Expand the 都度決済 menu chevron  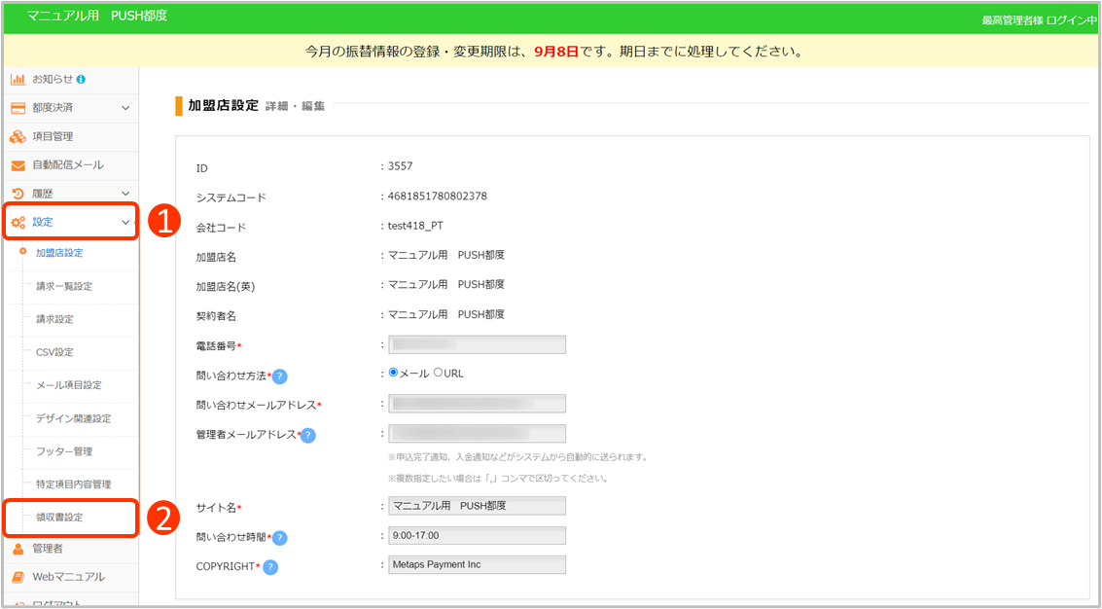[x=125, y=108]
